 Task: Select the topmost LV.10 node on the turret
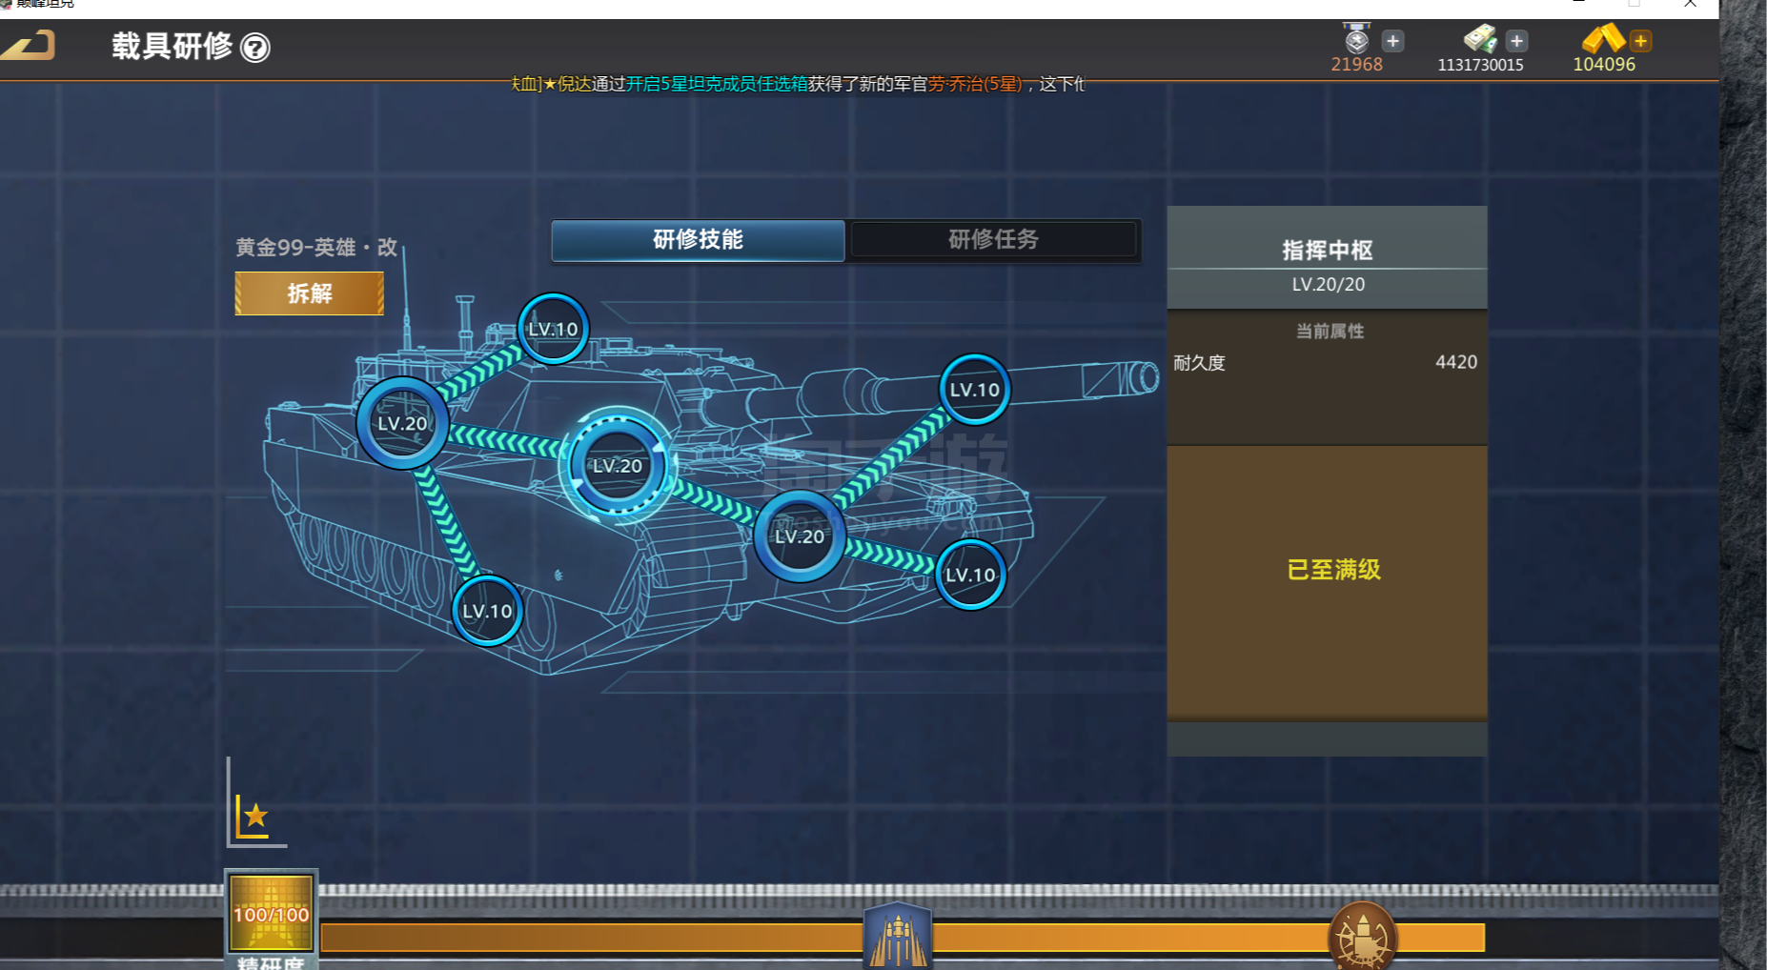[553, 330]
